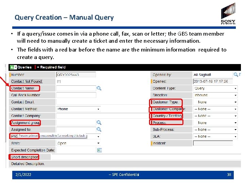Viewport: 245px width, 183px height.
Task: Open the dropdown arrow next to the back icon
Action: click(16, 67)
